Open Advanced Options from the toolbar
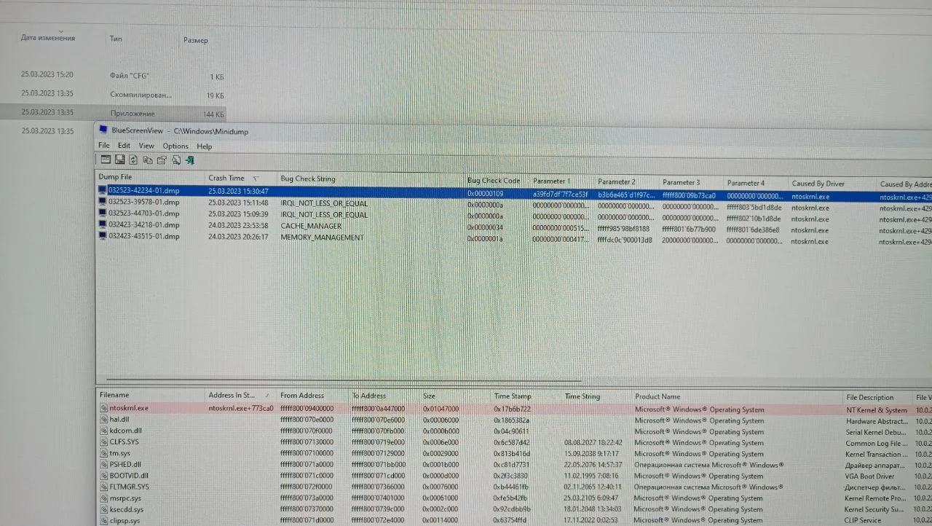 [x=105, y=160]
